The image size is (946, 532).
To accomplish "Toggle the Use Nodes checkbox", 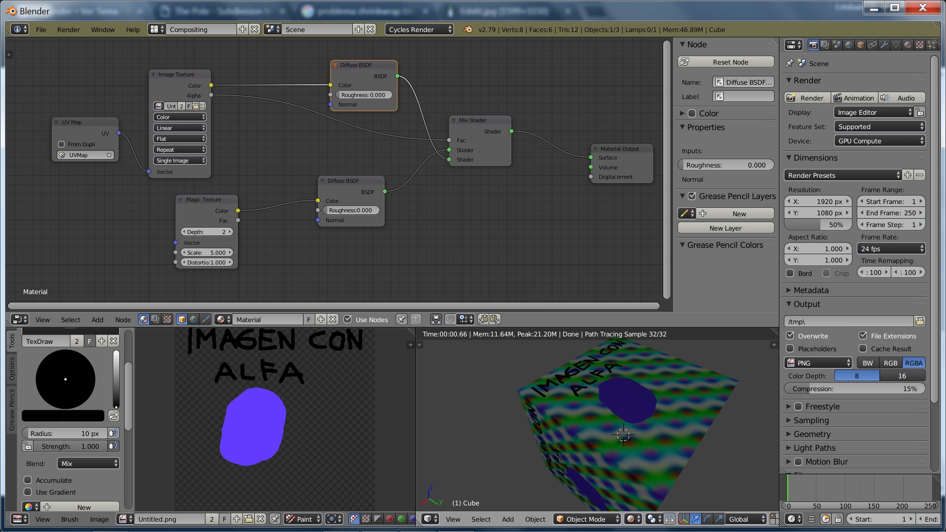I will (x=348, y=319).
